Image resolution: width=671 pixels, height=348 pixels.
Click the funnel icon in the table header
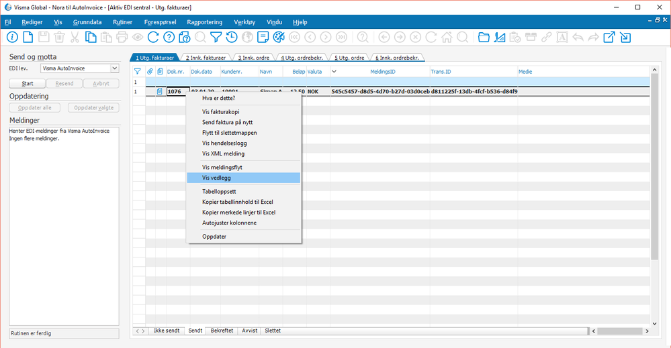point(138,71)
